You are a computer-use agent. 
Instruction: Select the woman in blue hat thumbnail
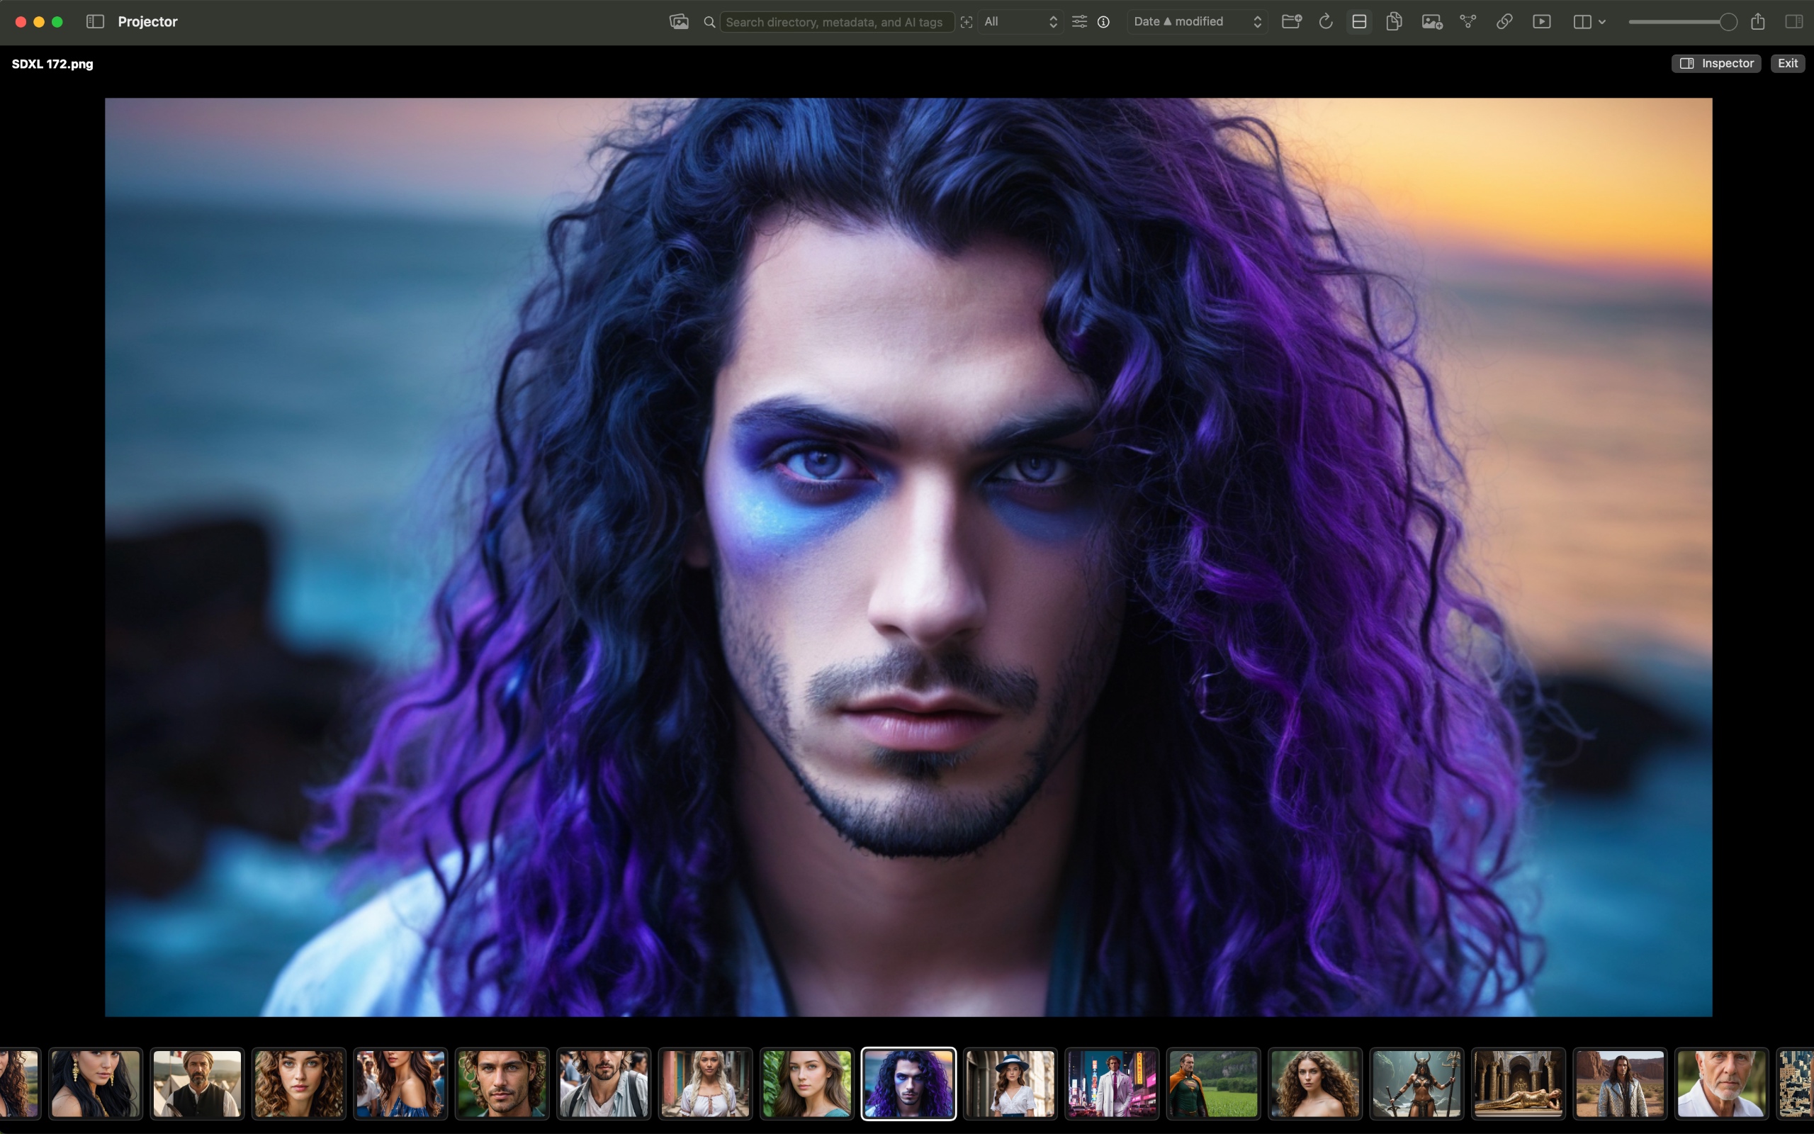pos(1010,1083)
